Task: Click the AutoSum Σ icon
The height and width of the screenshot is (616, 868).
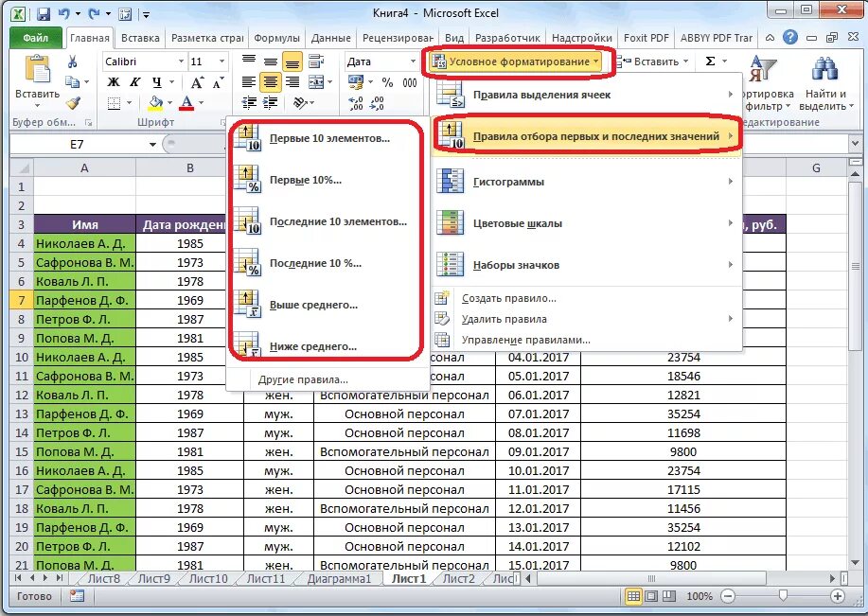Action: (710, 62)
